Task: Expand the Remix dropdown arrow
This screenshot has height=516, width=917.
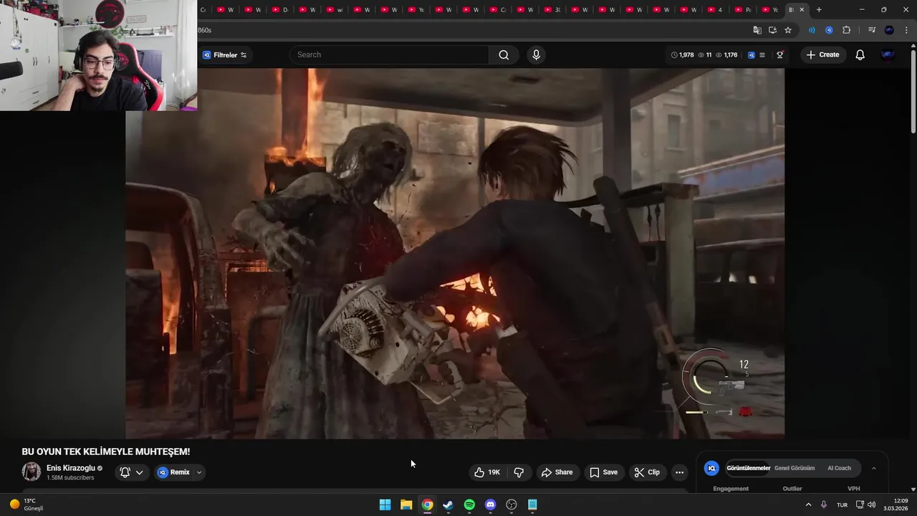Action: (199, 472)
